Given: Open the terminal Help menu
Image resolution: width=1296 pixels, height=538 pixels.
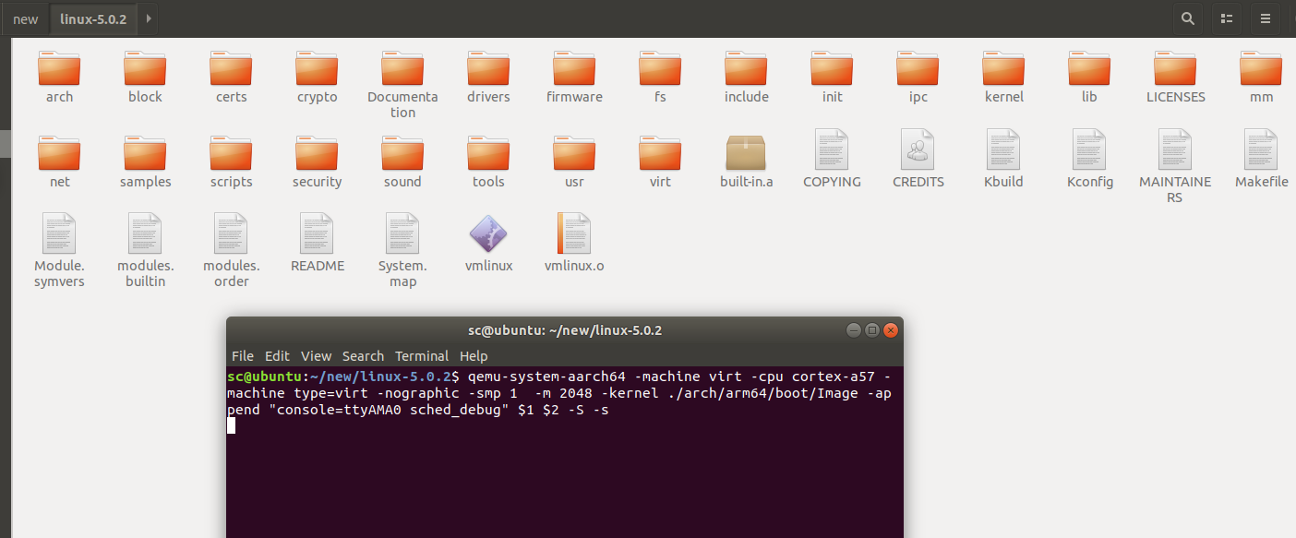Looking at the screenshot, I should coord(474,356).
